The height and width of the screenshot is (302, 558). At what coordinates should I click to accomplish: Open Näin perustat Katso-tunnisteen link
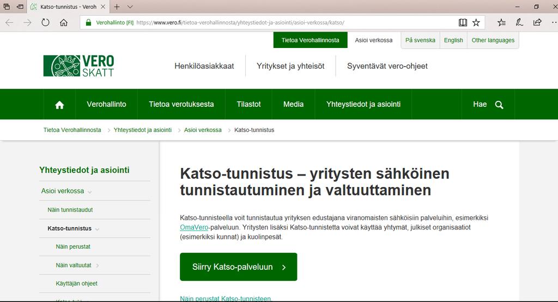click(225, 298)
